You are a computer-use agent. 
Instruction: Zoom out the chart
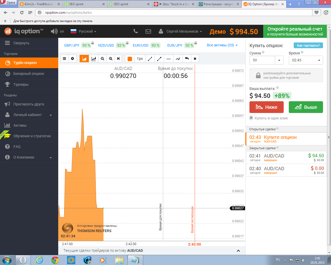[x=102, y=59]
